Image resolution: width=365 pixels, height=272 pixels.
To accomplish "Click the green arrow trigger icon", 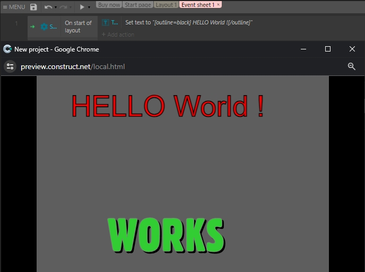I will (32, 27).
